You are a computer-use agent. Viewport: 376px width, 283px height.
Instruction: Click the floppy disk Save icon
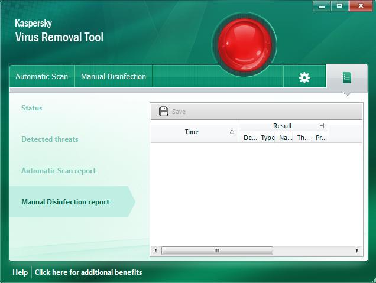(x=164, y=112)
